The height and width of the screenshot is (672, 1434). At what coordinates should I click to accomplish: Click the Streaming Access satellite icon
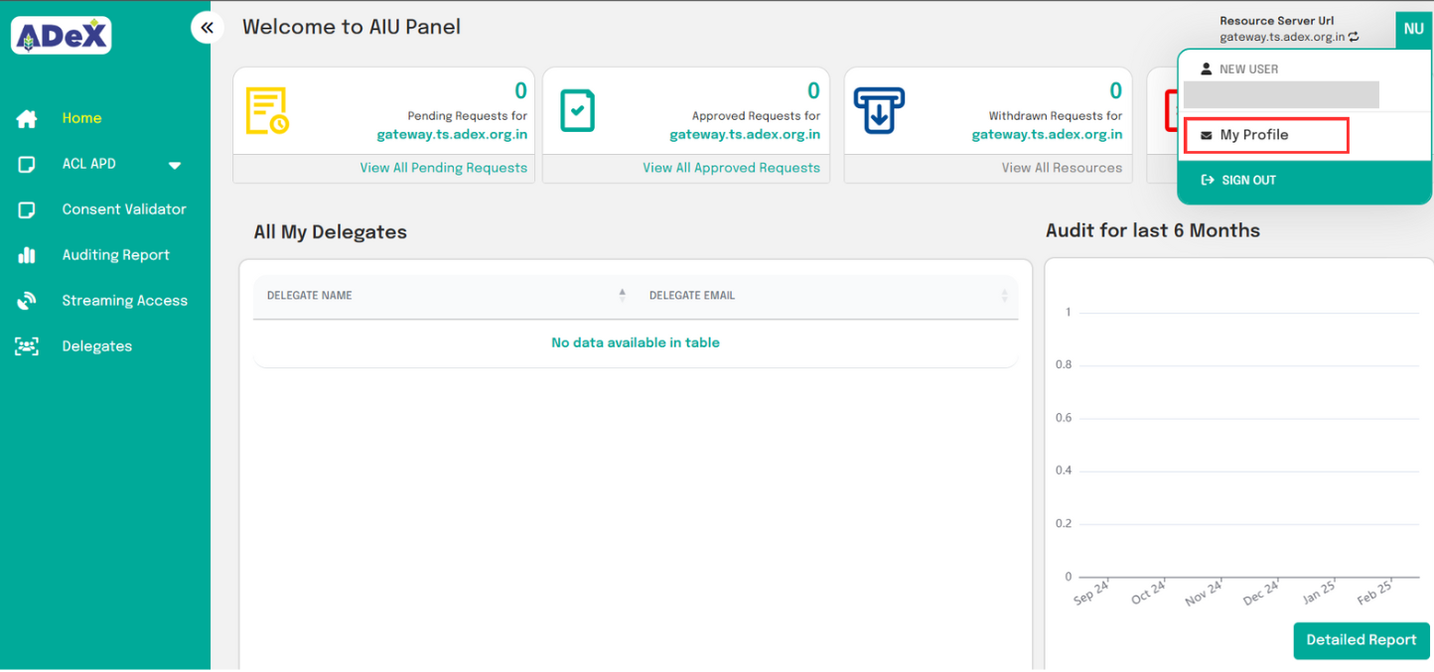pyautogui.click(x=27, y=301)
